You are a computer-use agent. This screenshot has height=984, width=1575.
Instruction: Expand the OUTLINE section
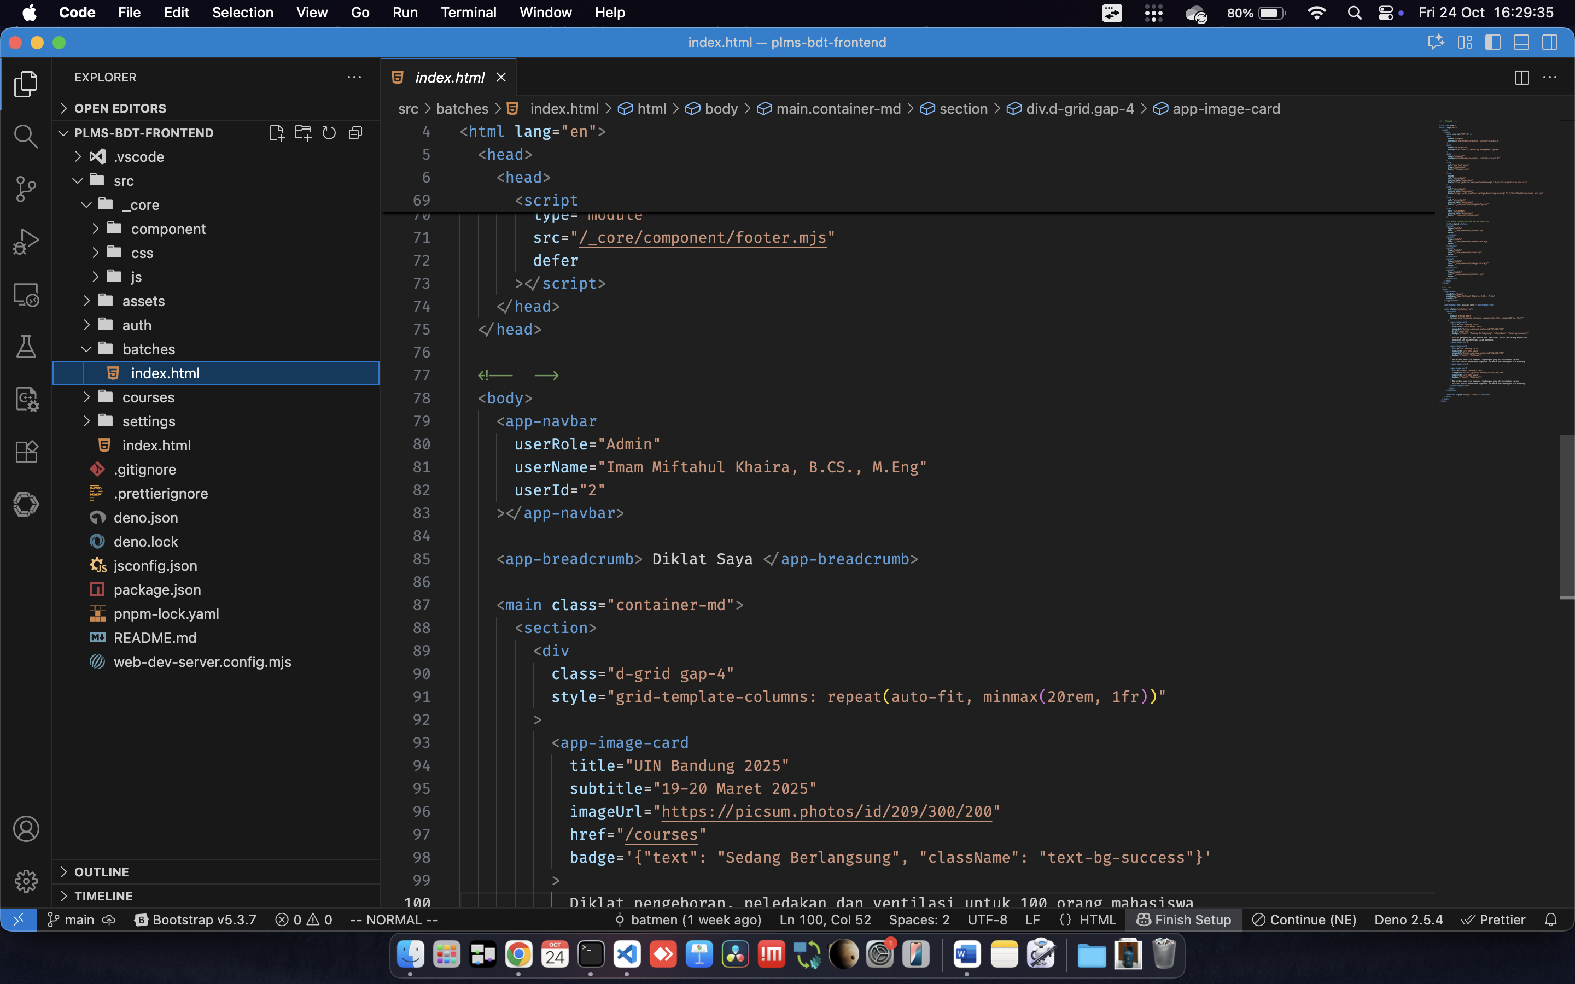click(x=102, y=871)
